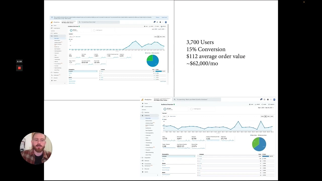Stop the screen recording with red button
The height and width of the screenshot is (181, 322).
coord(19,68)
